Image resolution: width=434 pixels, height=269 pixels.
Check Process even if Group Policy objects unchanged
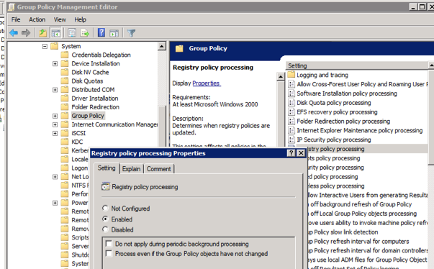pyautogui.click(x=109, y=253)
